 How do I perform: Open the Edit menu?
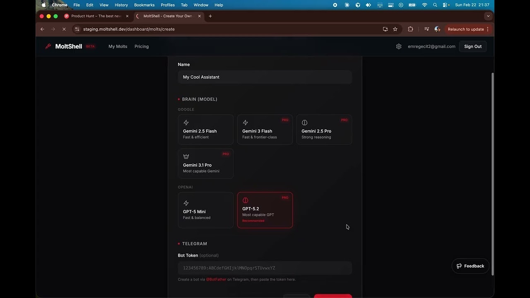coord(89,5)
